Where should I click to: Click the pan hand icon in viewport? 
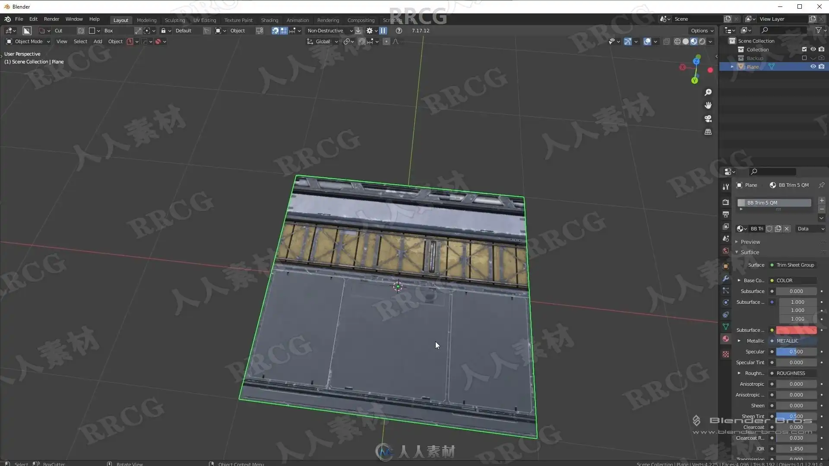click(x=708, y=105)
